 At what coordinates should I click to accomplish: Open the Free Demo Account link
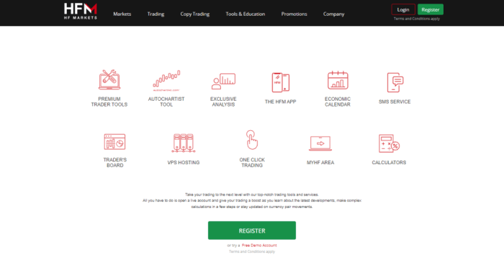point(259,246)
